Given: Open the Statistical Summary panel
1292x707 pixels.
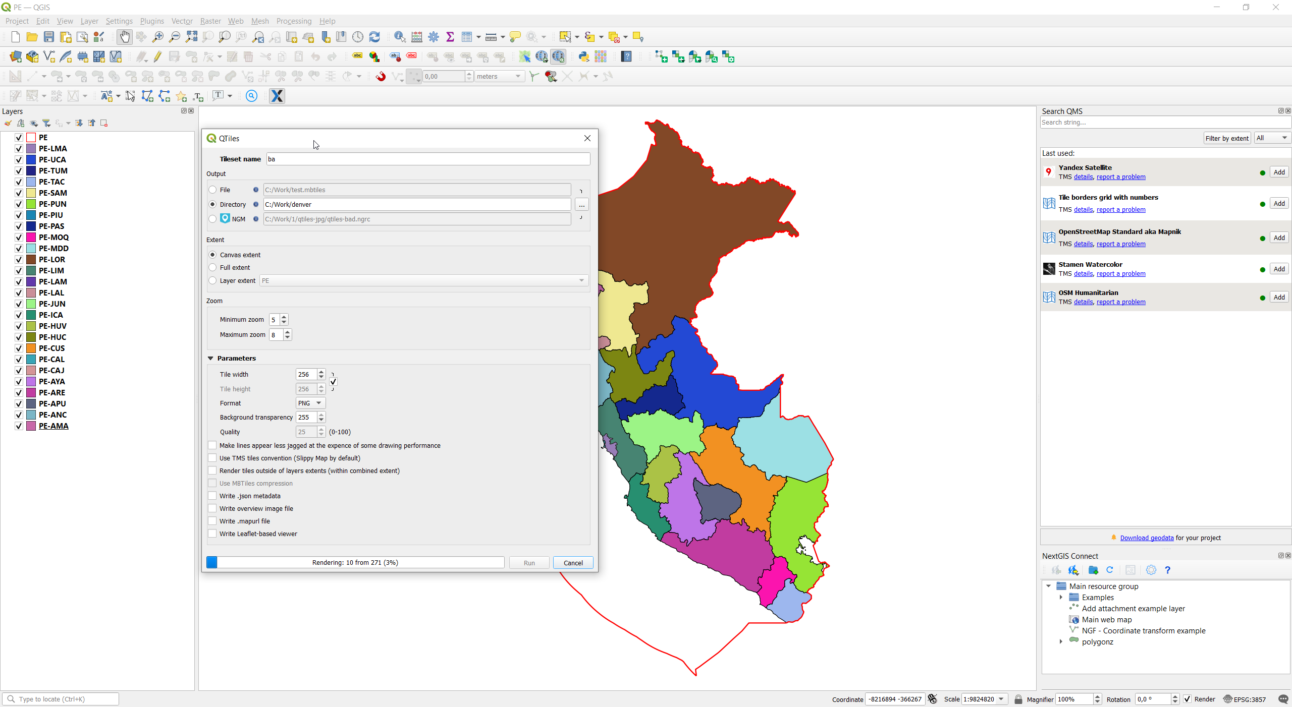Looking at the screenshot, I should click(451, 37).
